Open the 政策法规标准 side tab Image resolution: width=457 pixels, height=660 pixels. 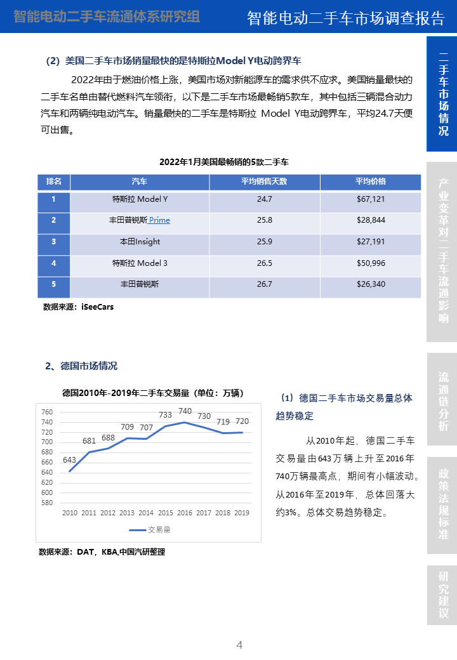click(442, 505)
